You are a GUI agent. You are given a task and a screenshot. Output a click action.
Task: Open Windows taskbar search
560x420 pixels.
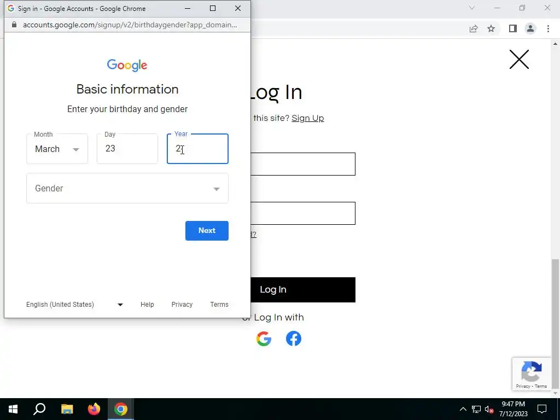pos(39,409)
